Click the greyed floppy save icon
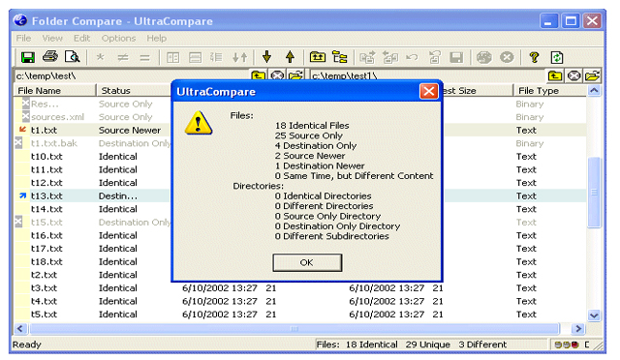 coord(456,58)
